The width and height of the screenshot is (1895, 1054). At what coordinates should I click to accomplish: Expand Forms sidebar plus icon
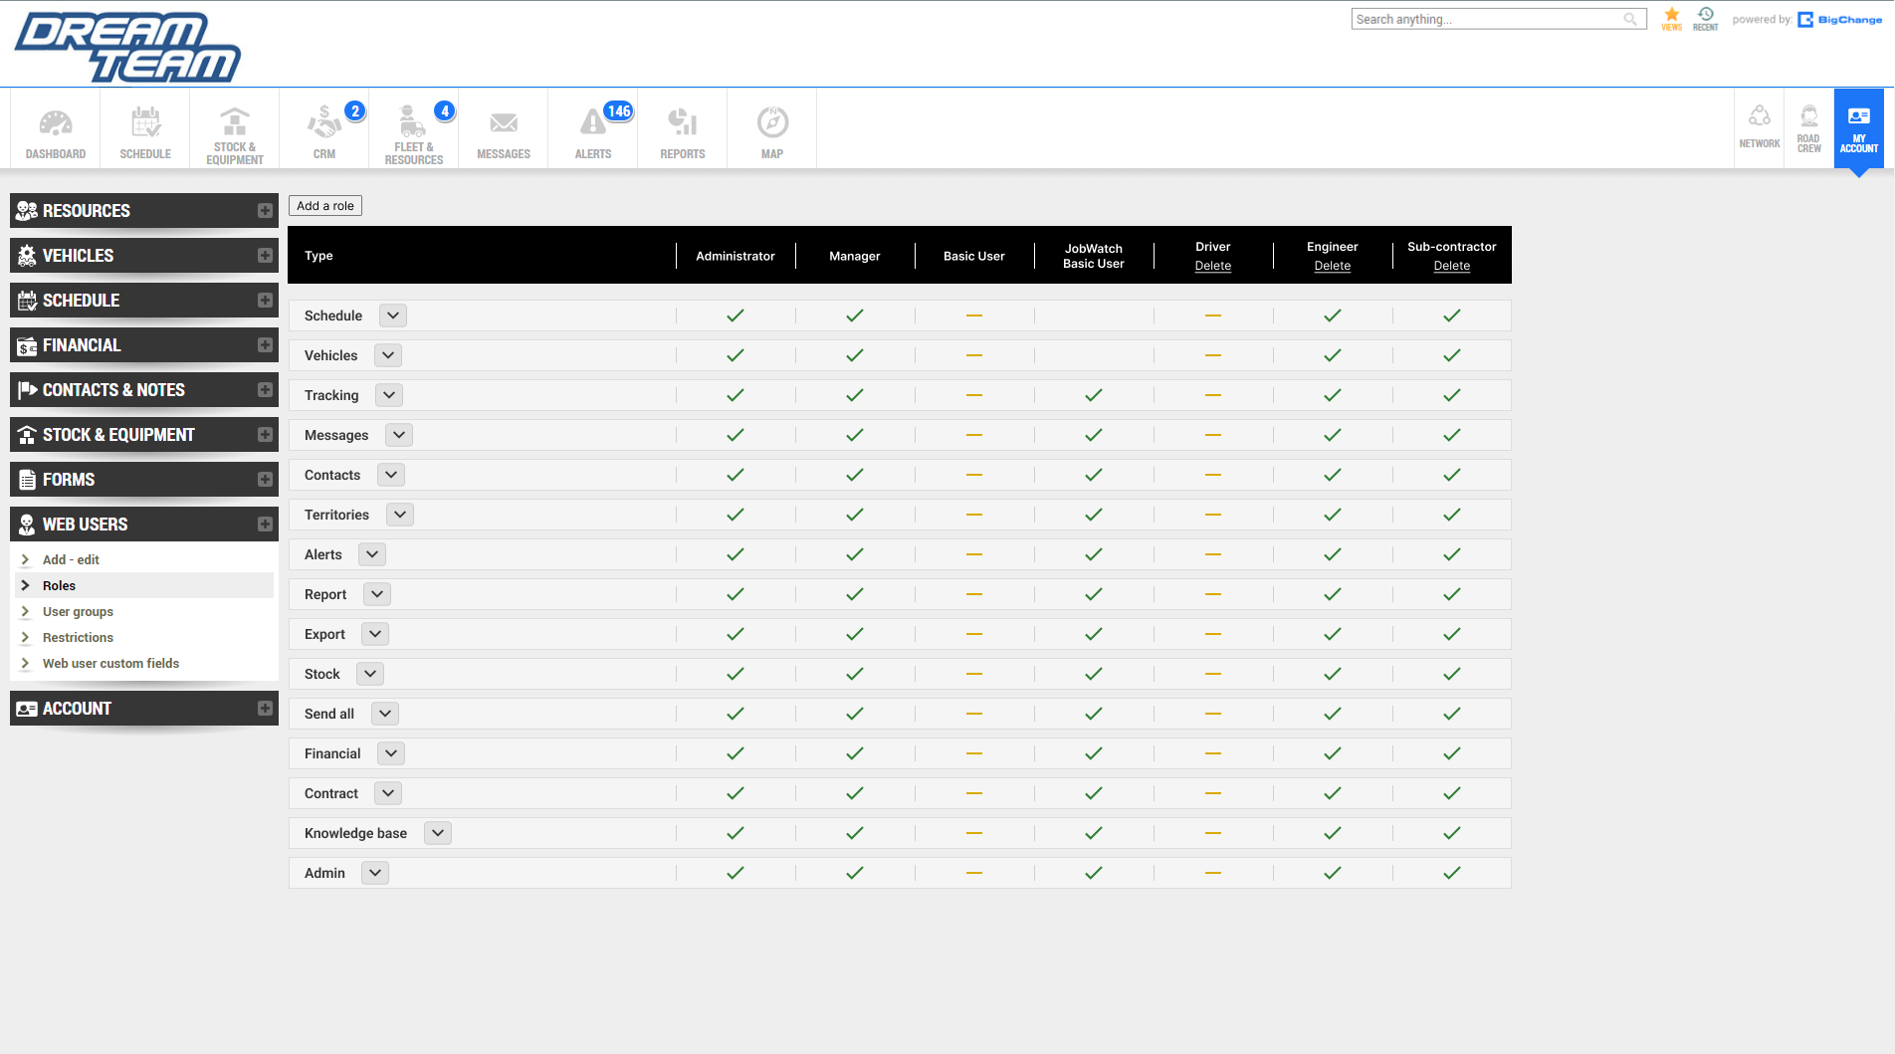pyautogui.click(x=265, y=480)
